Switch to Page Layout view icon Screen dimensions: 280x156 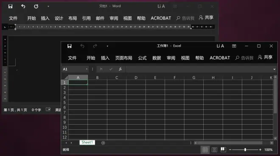[x=214, y=150]
